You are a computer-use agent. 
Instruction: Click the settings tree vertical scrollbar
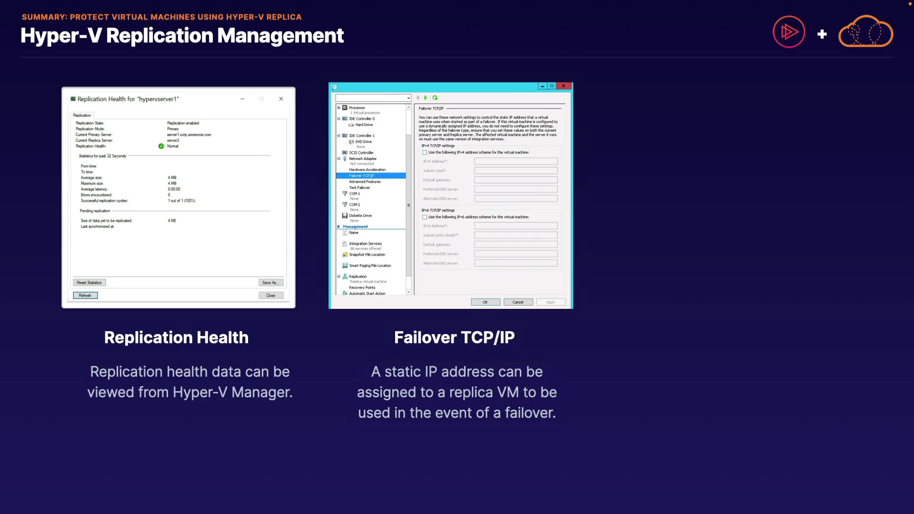408,205
